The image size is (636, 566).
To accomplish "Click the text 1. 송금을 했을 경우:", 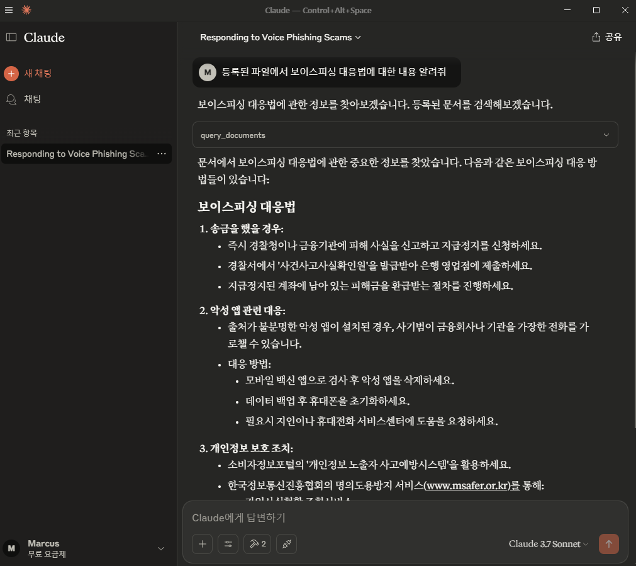I will coord(242,229).
